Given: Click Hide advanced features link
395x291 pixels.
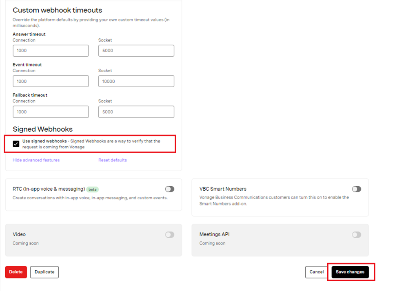Looking at the screenshot, I should 36,160.
